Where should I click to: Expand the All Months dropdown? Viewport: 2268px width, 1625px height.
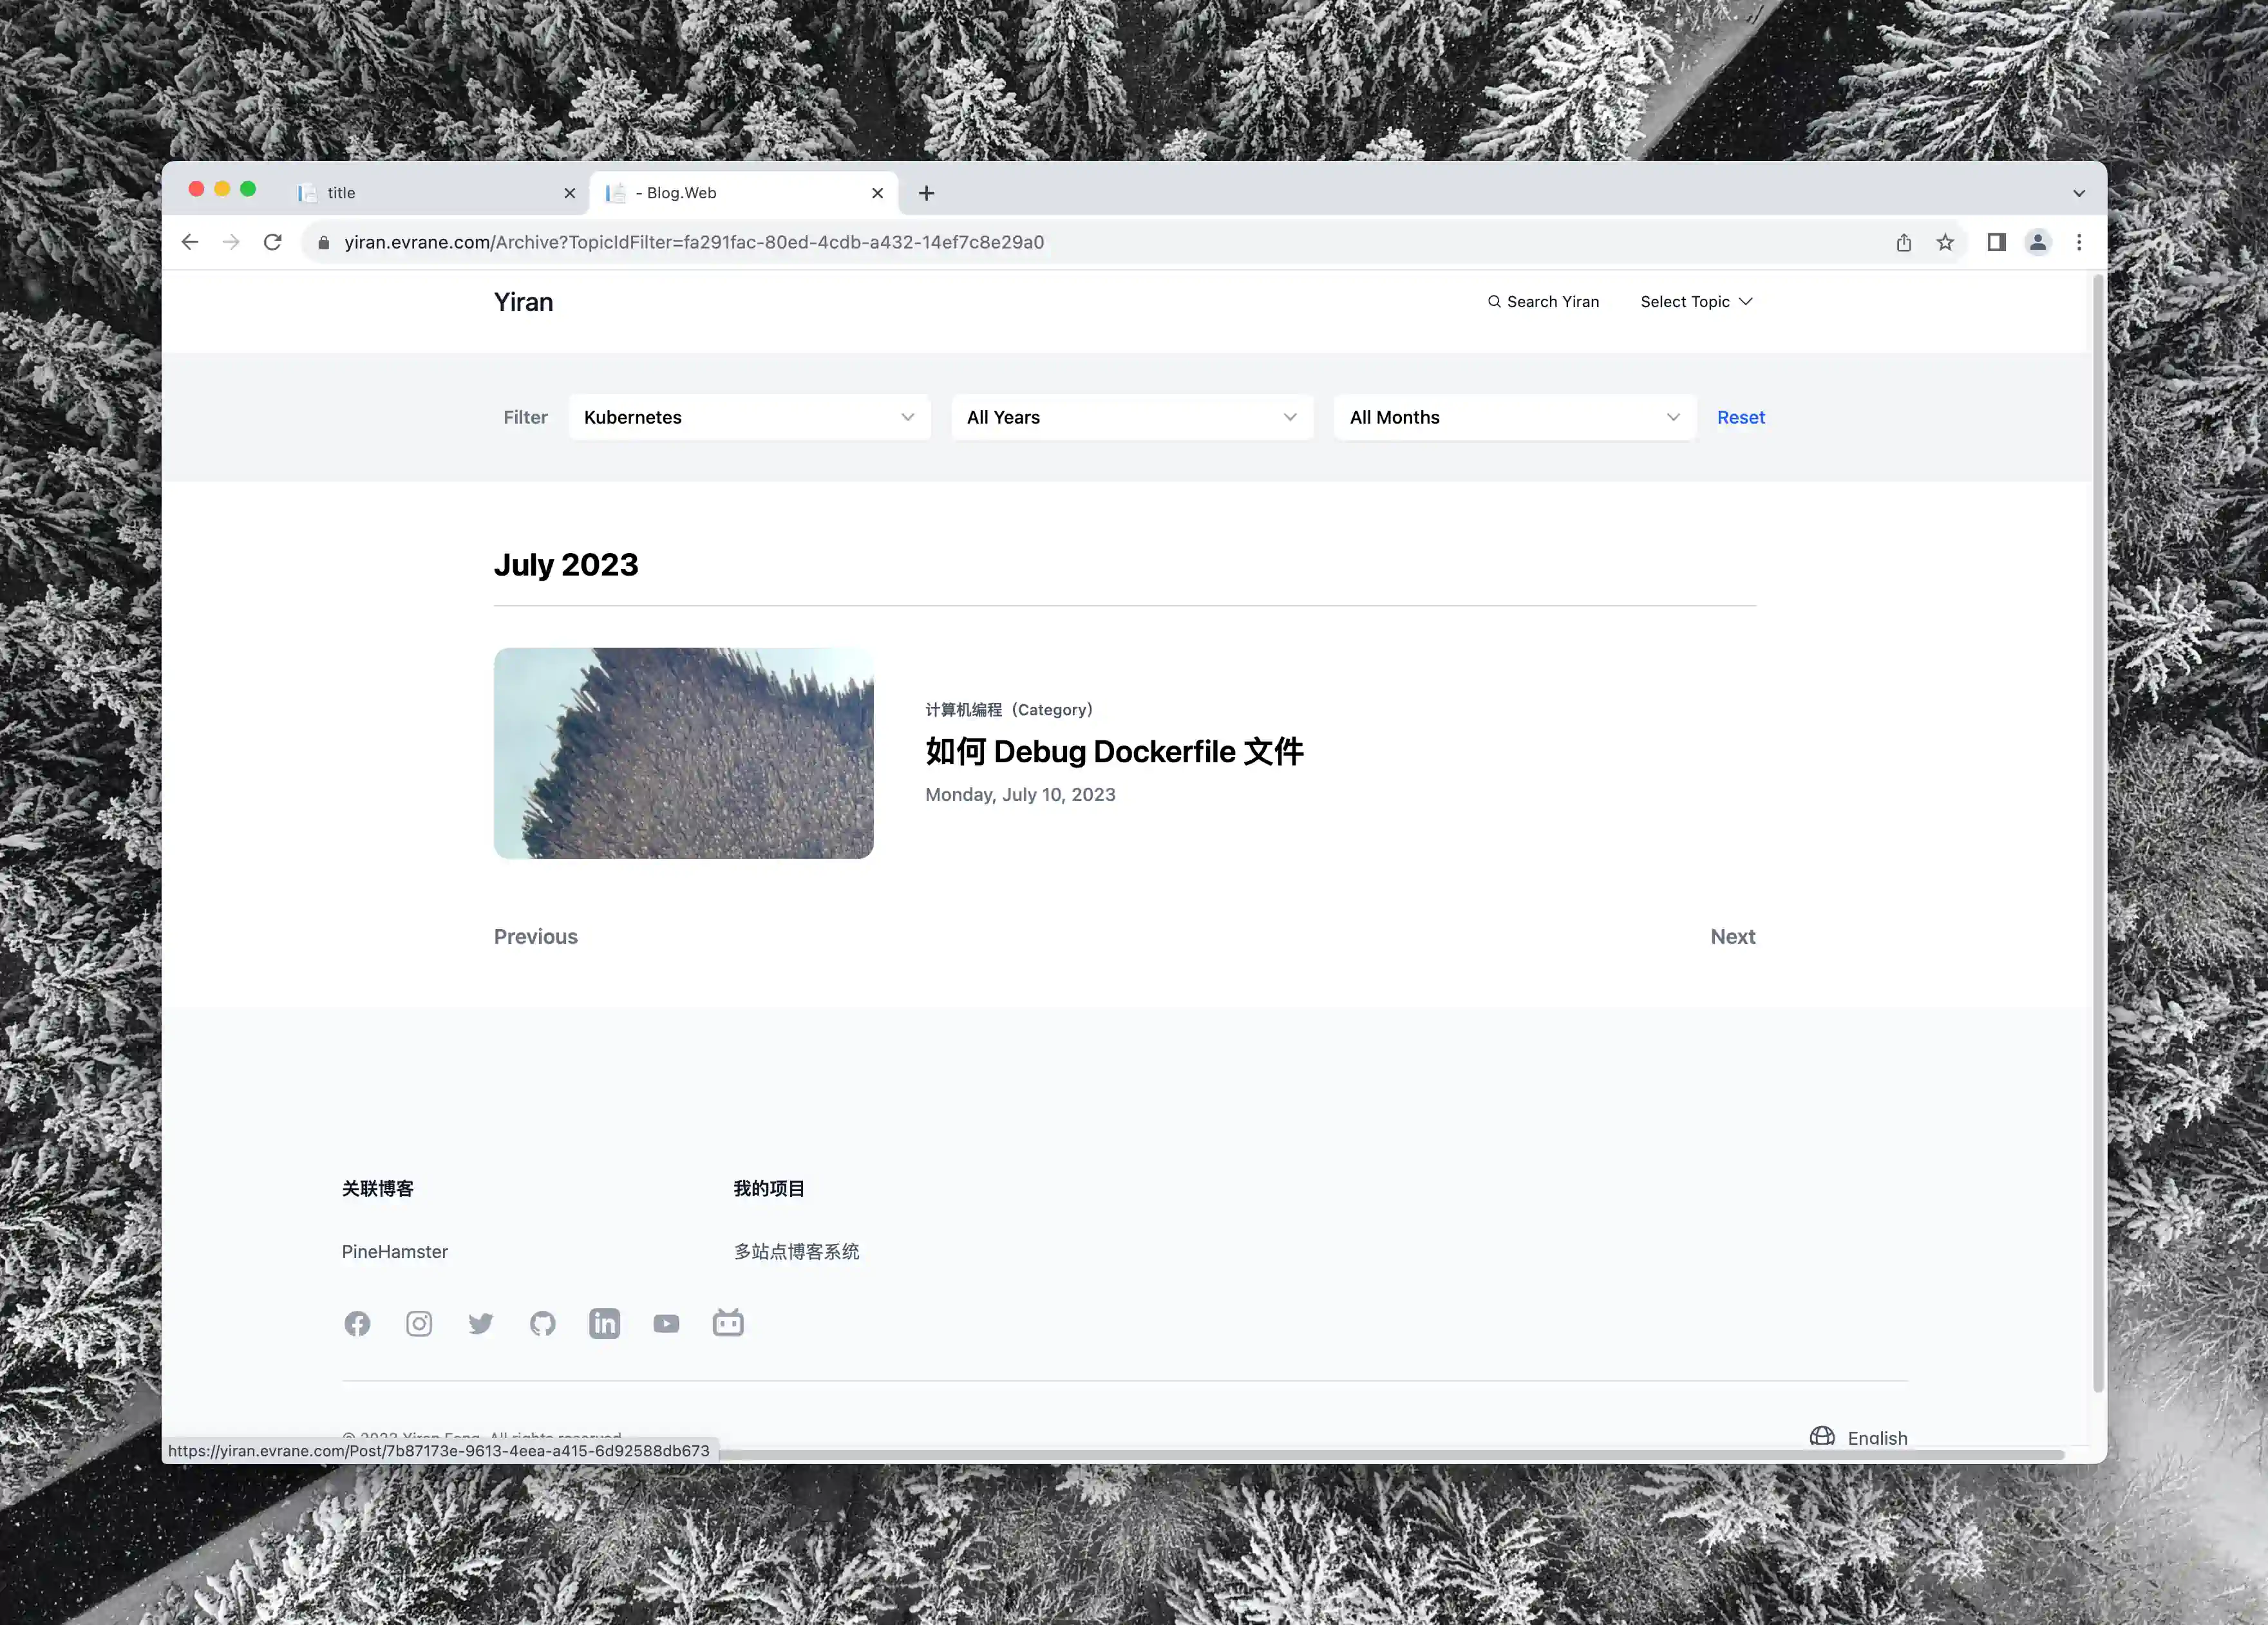(x=1514, y=417)
